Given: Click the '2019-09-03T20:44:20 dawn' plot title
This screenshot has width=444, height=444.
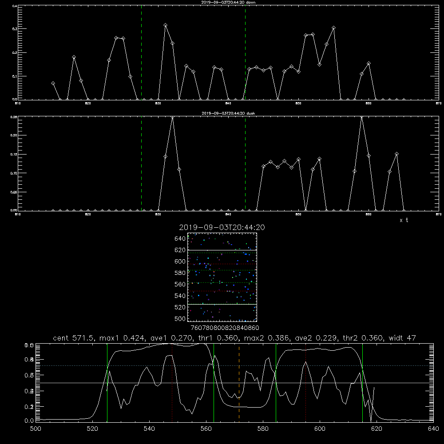Looking at the screenshot, I should click(228, 2).
